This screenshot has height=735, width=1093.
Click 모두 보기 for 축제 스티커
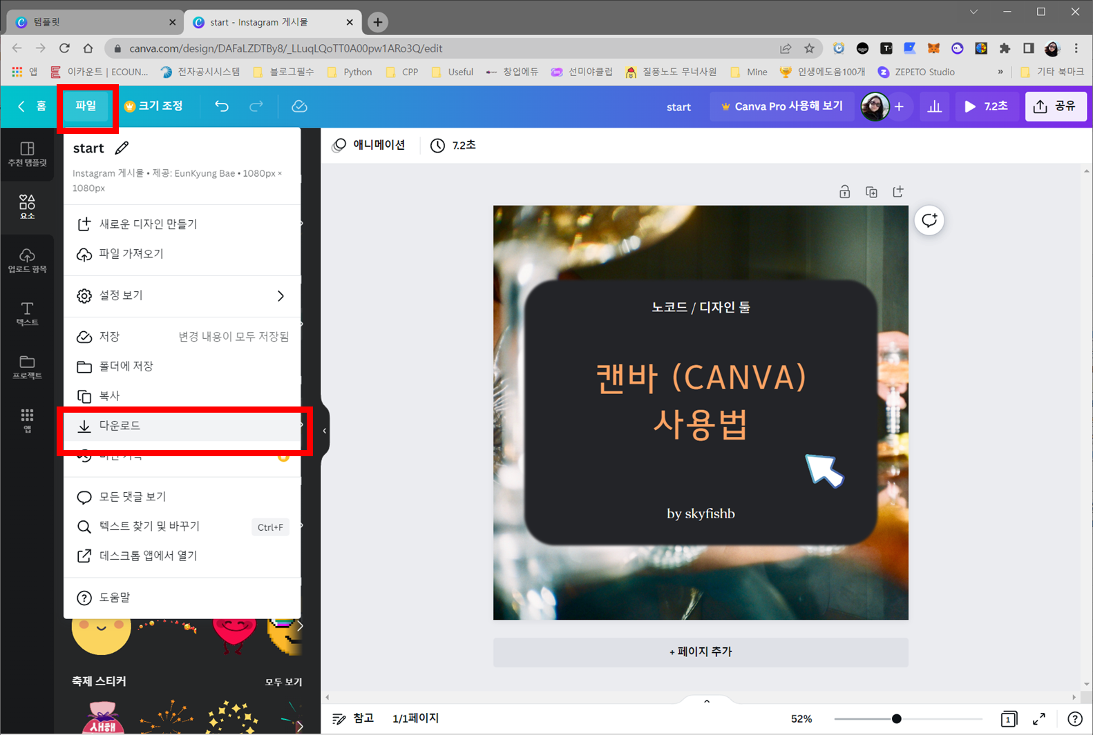pos(283,682)
